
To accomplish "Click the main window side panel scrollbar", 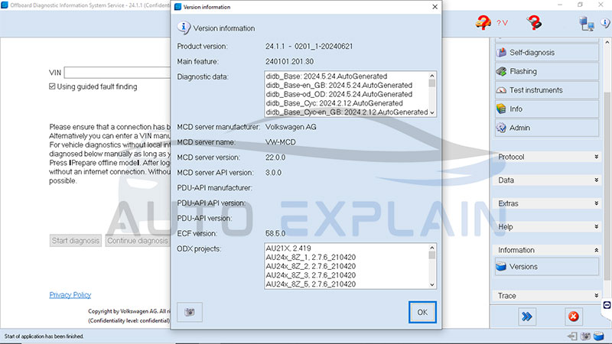I will coord(607,185).
